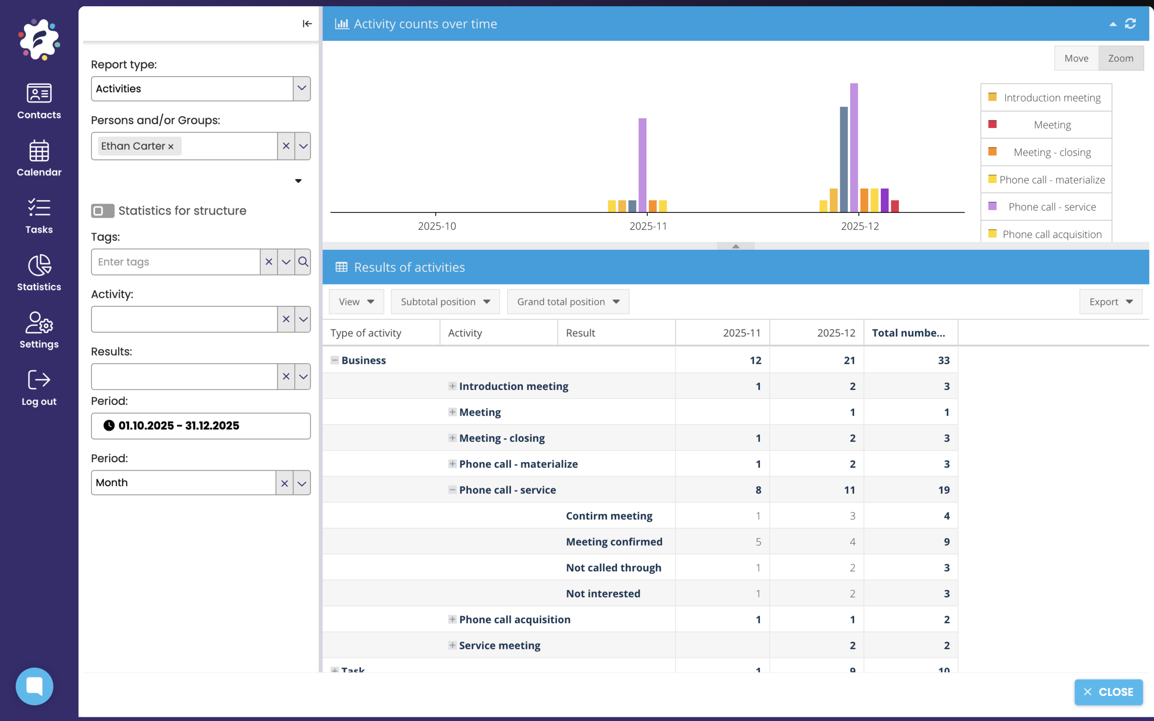Expand the Introduction meeting row
1154x721 pixels.
click(452, 386)
